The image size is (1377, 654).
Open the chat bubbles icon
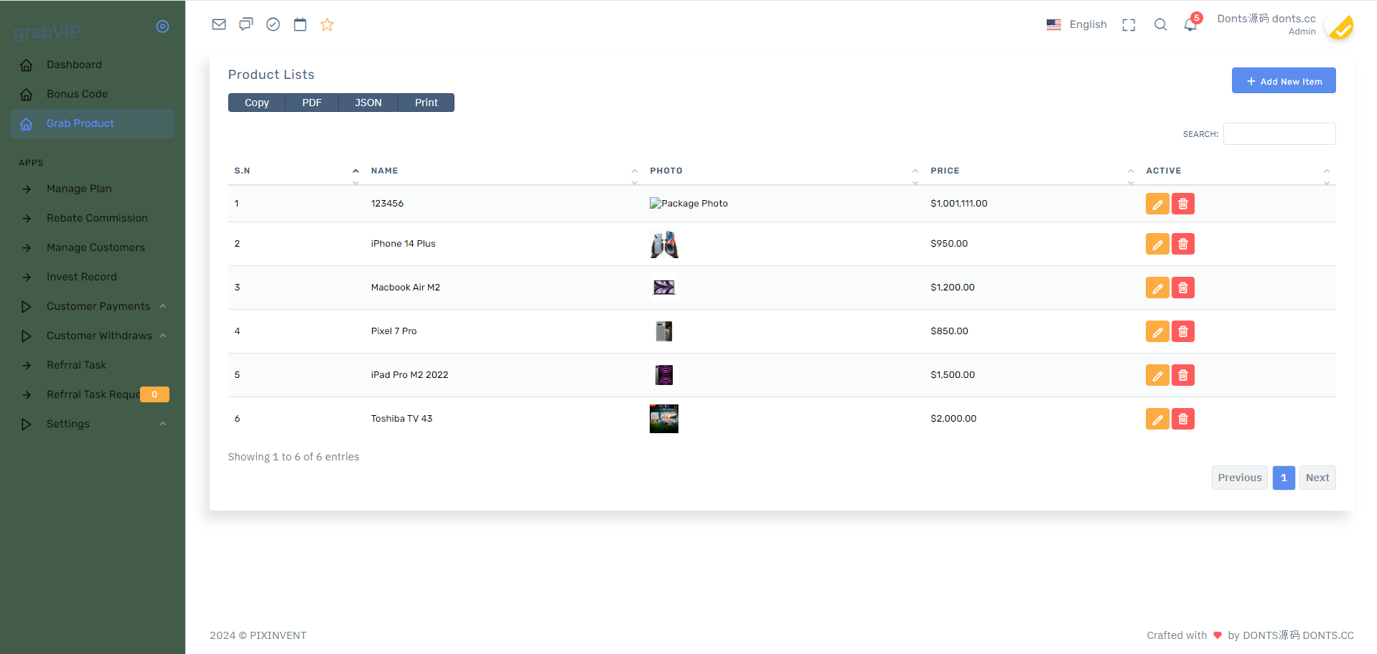click(246, 24)
